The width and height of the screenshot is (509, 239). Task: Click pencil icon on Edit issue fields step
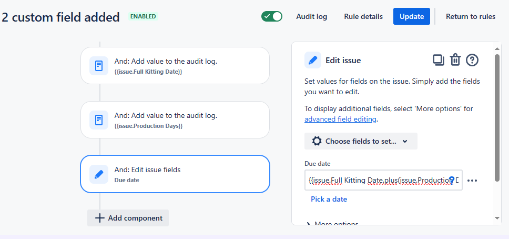[99, 174]
